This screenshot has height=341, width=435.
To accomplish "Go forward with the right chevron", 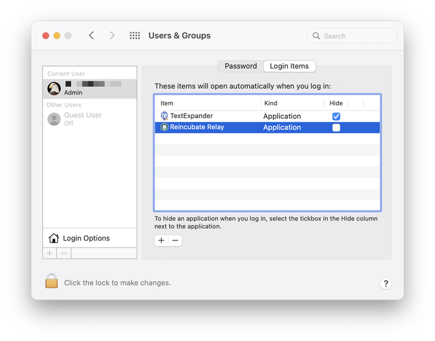I will coord(112,35).
